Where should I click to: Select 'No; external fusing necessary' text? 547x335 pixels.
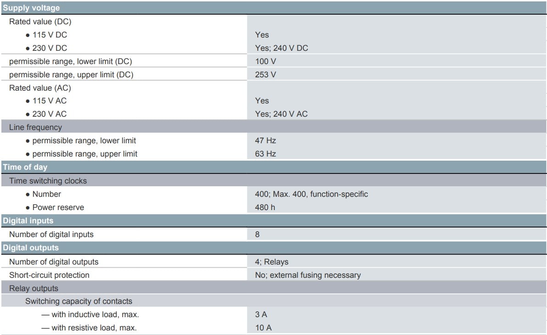point(308,275)
